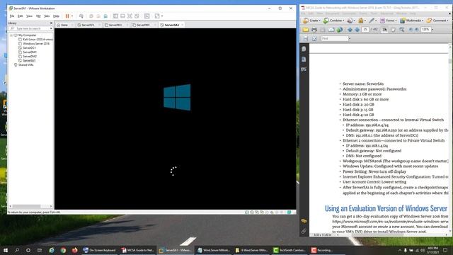Viewport: 453px width, 255px height.
Task: Close the ServerSA1 tab with its X
Action: pyautogui.click(x=183, y=25)
